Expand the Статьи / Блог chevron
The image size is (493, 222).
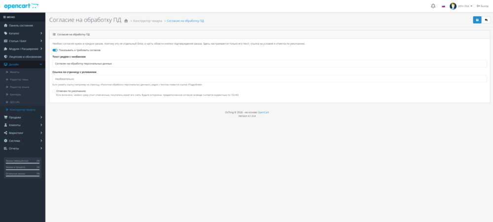coord(41,41)
